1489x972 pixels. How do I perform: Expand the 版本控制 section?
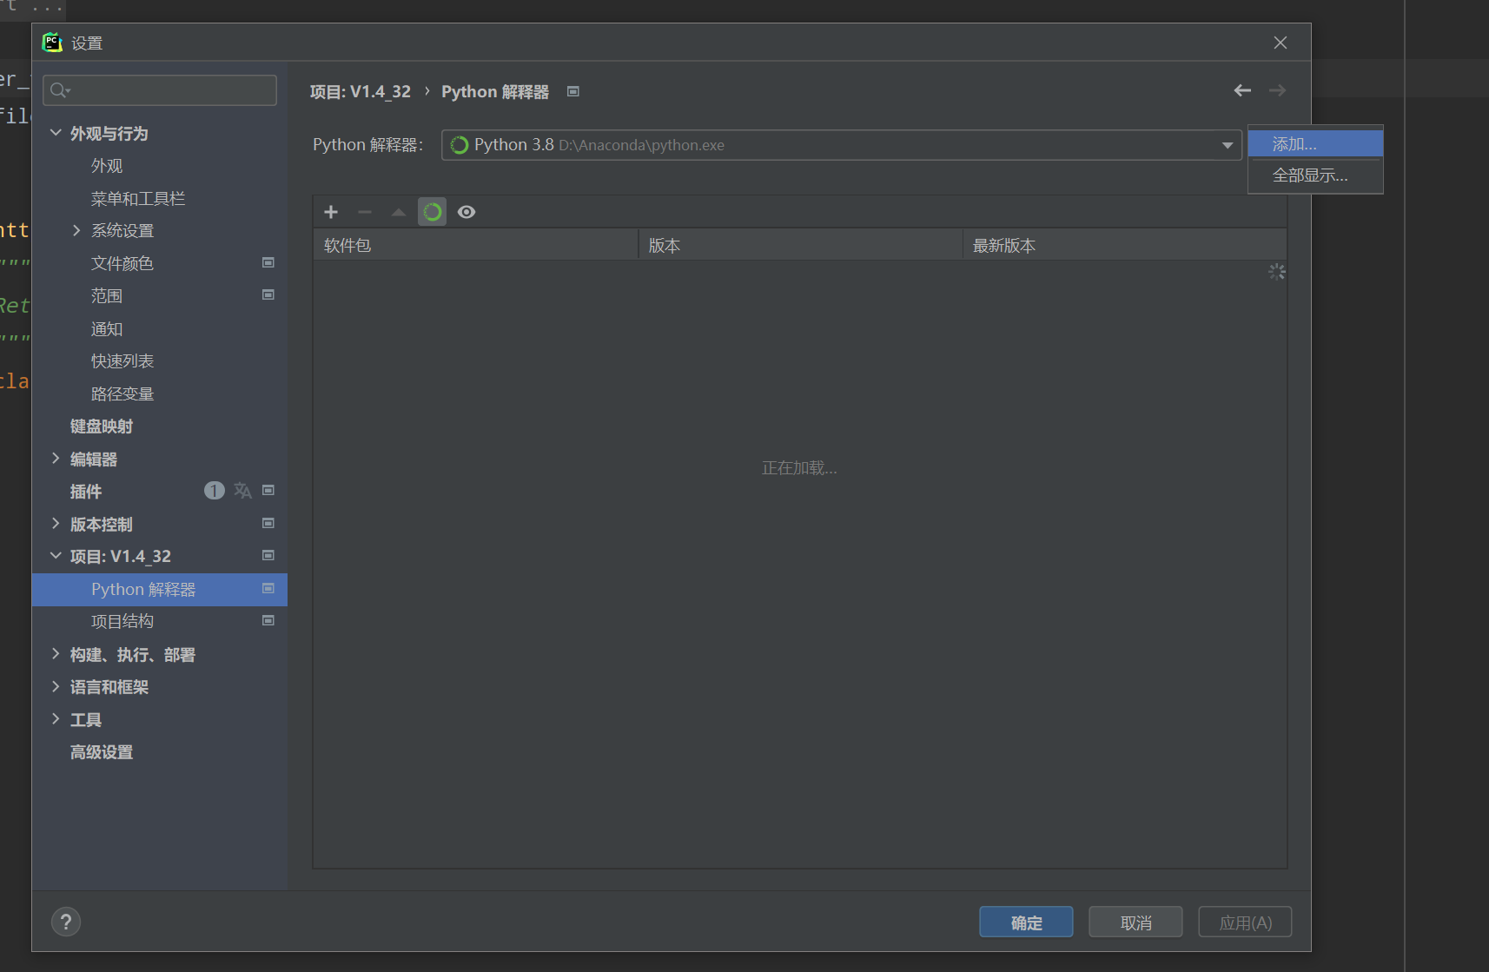pyautogui.click(x=56, y=524)
